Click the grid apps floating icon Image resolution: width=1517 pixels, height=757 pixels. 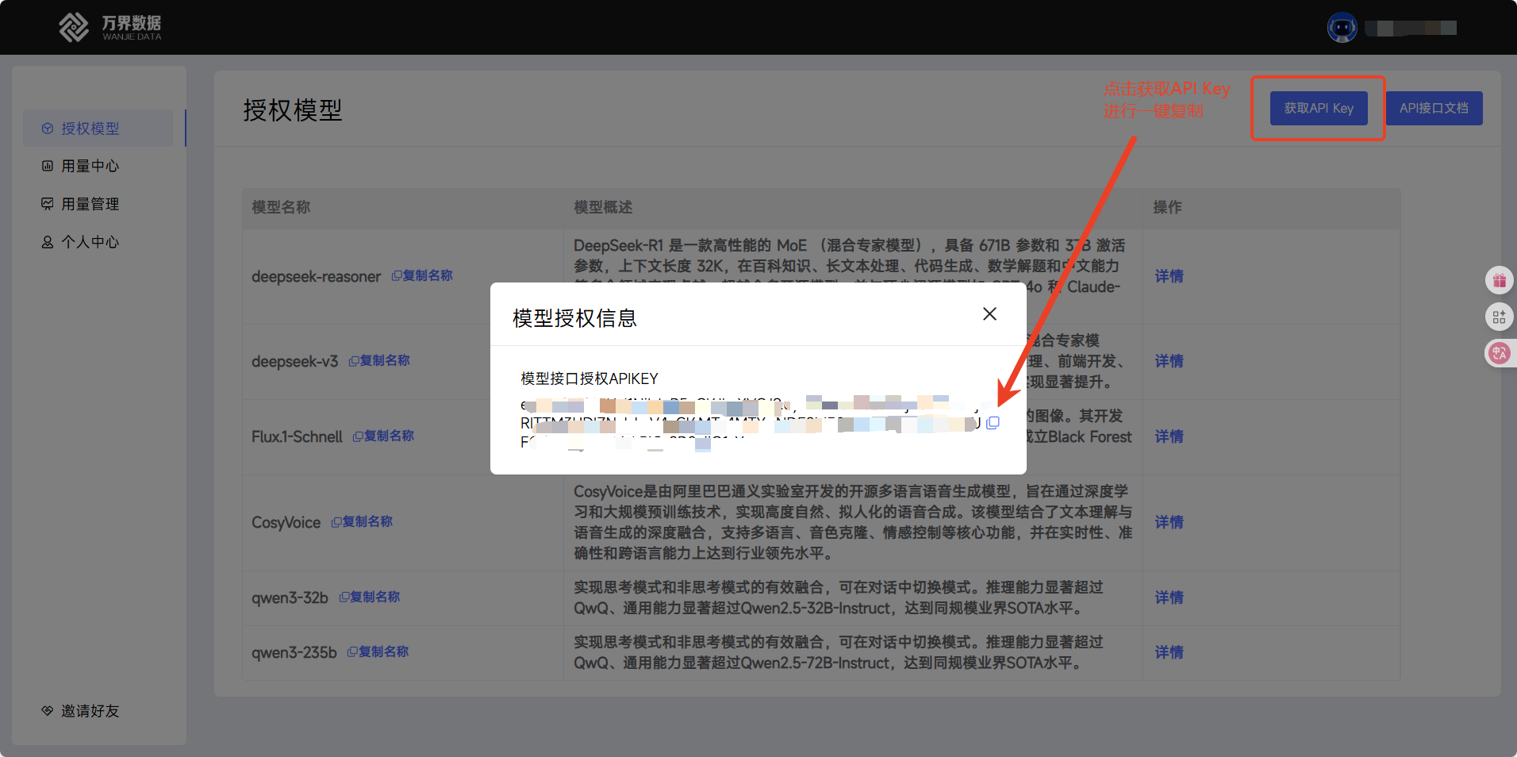(1499, 317)
